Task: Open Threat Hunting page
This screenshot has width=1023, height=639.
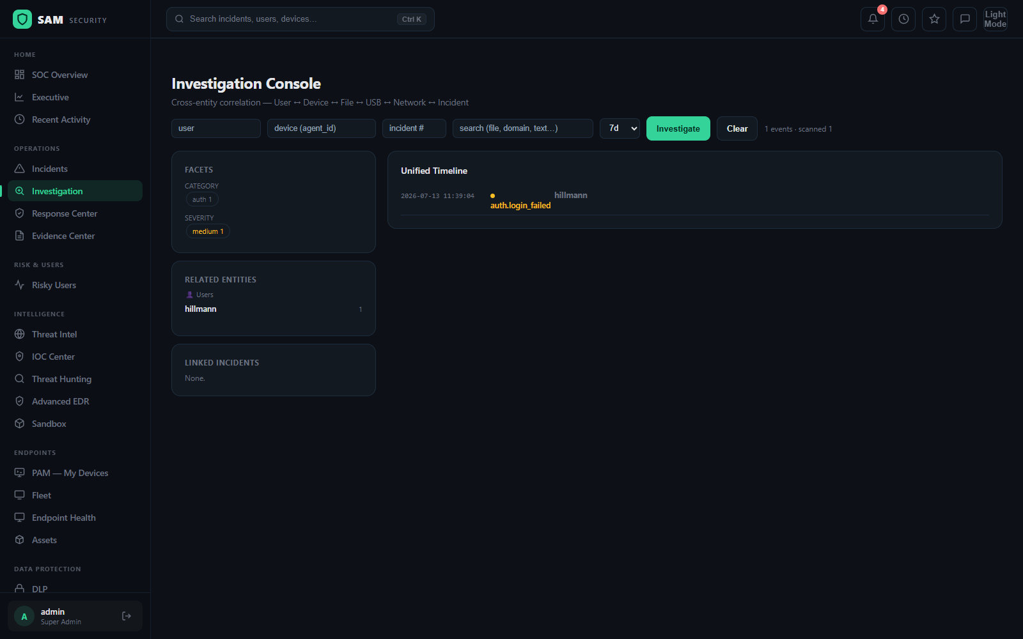Action: (x=75, y=379)
